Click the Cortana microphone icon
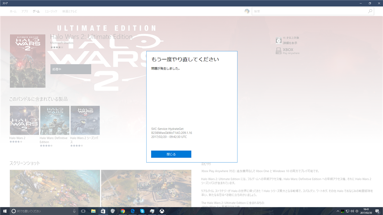The height and width of the screenshot is (215, 383). click(x=74, y=211)
